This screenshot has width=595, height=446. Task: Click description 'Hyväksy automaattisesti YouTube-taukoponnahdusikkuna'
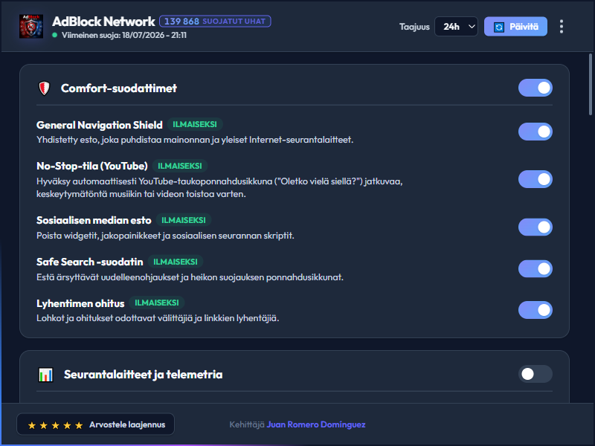[219, 188]
